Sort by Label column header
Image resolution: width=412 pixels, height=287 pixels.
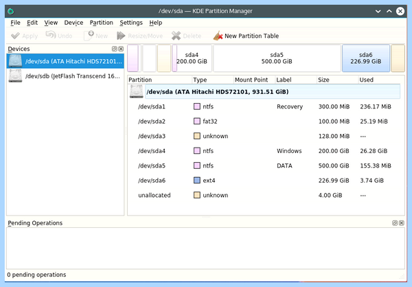pyautogui.click(x=296, y=80)
